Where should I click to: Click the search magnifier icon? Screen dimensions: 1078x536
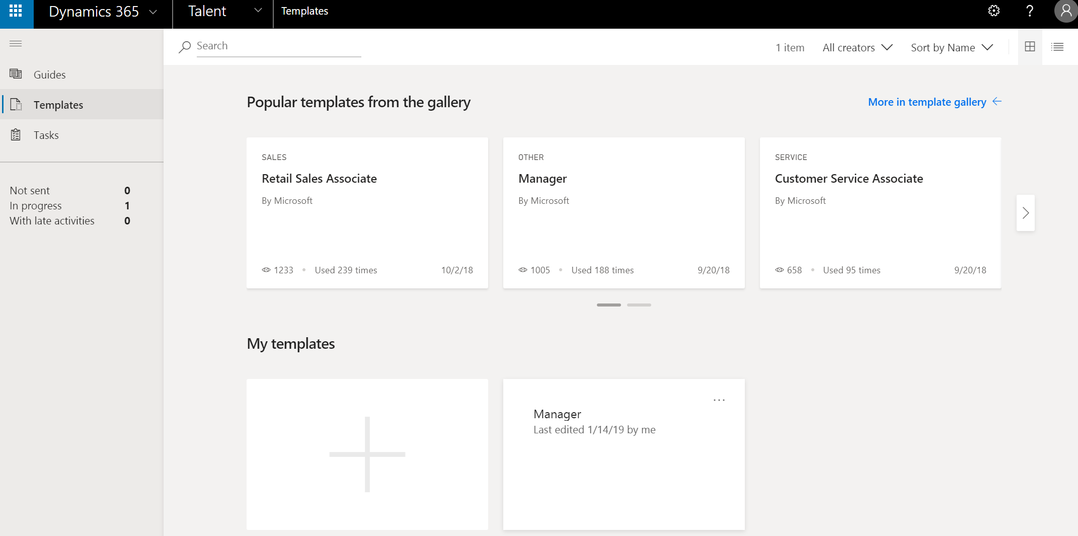pos(184,46)
